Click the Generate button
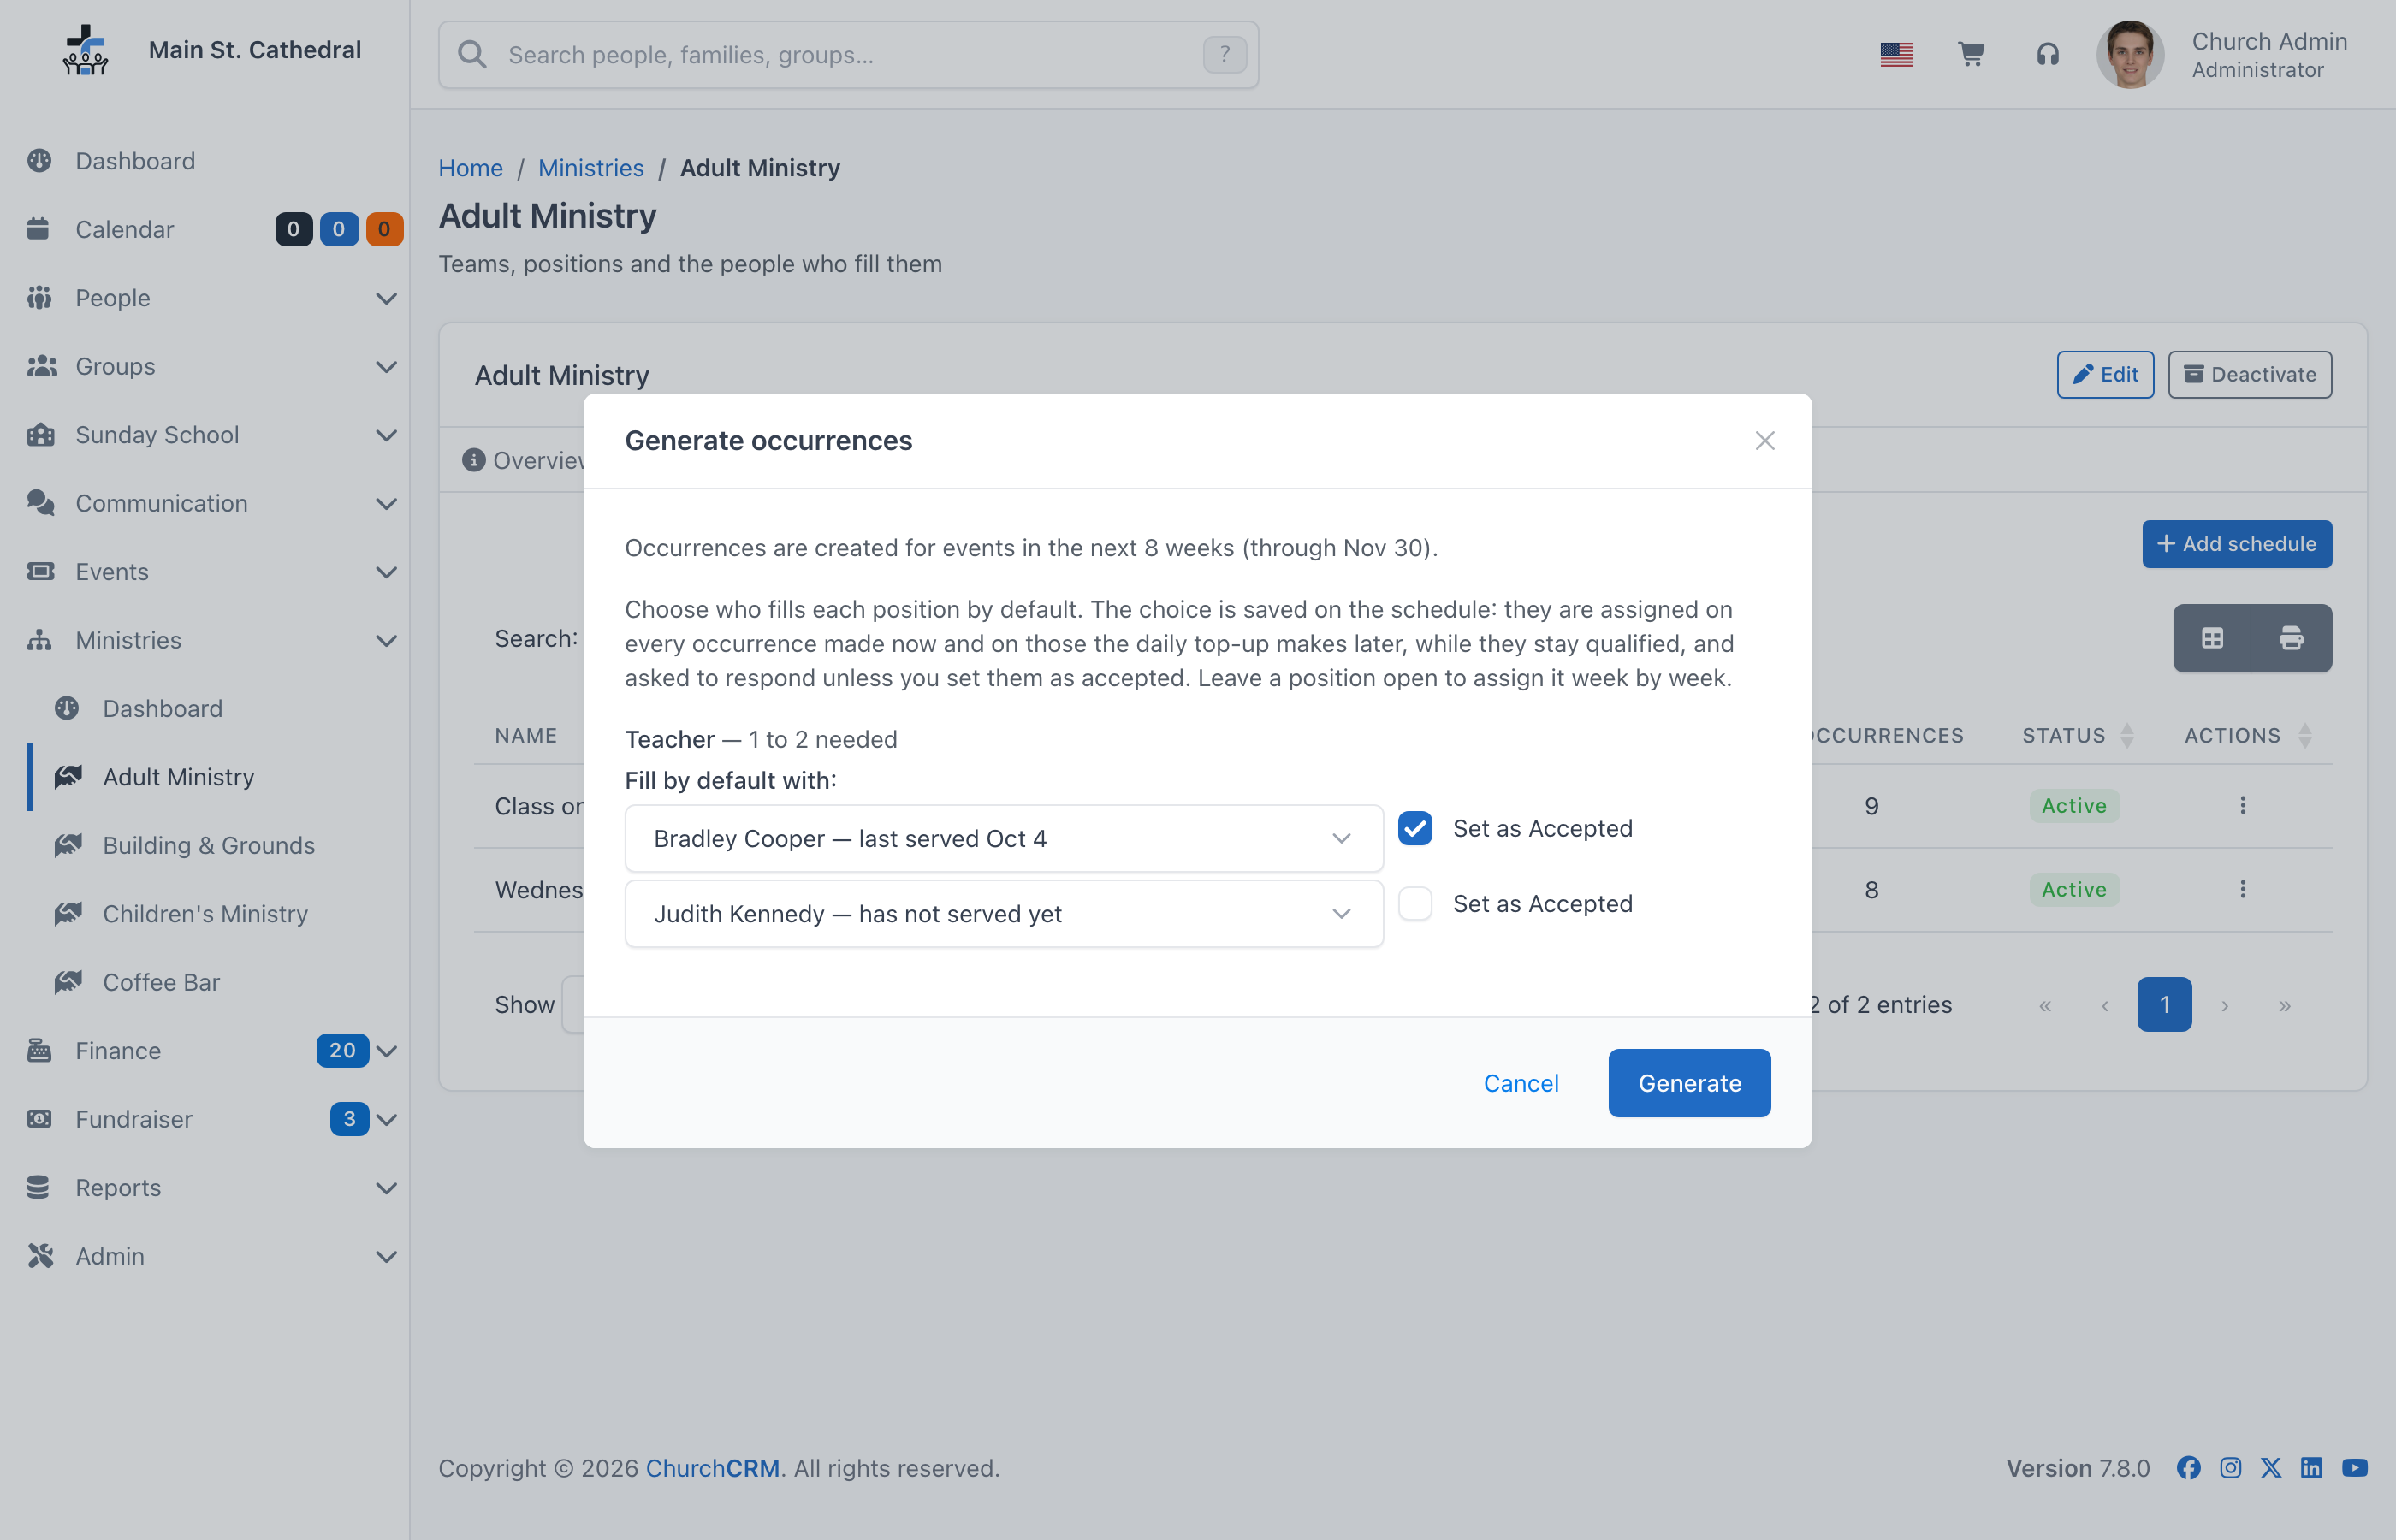Screen dimensions: 2396x1540 [x=1689, y=1083]
